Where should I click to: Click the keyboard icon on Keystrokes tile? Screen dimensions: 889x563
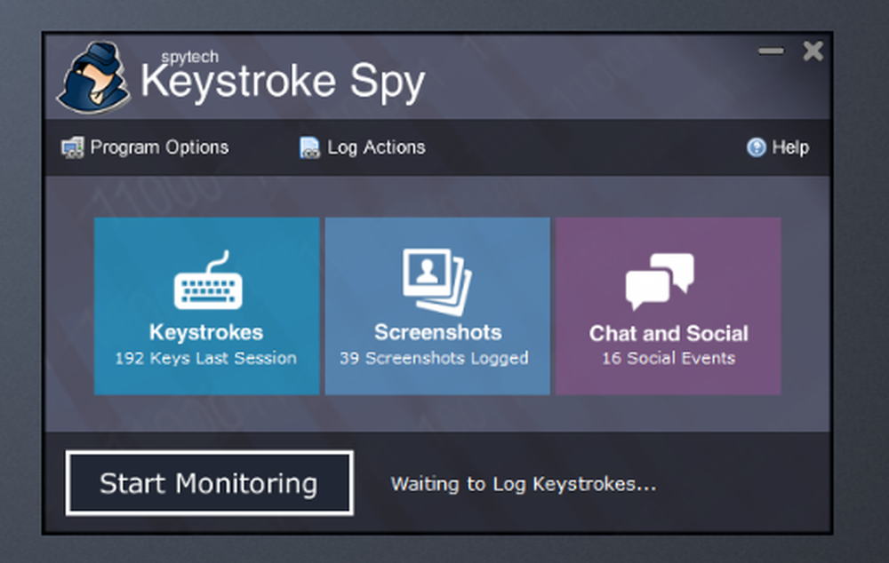pyautogui.click(x=208, y=281)
